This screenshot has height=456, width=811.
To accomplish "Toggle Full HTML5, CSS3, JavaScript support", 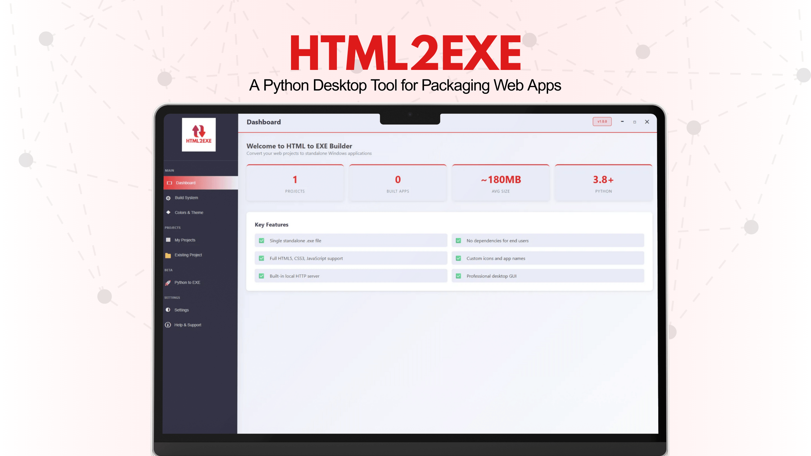I will tap(261, 258).
